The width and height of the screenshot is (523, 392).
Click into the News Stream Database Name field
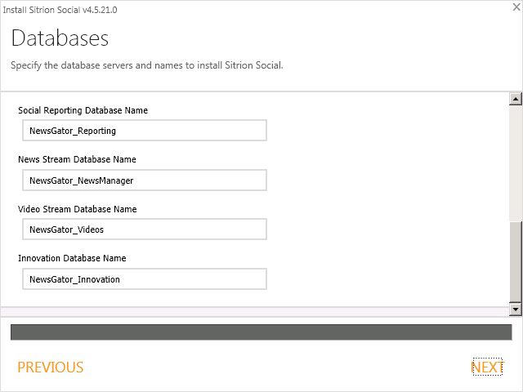click(x=145, y=180)
